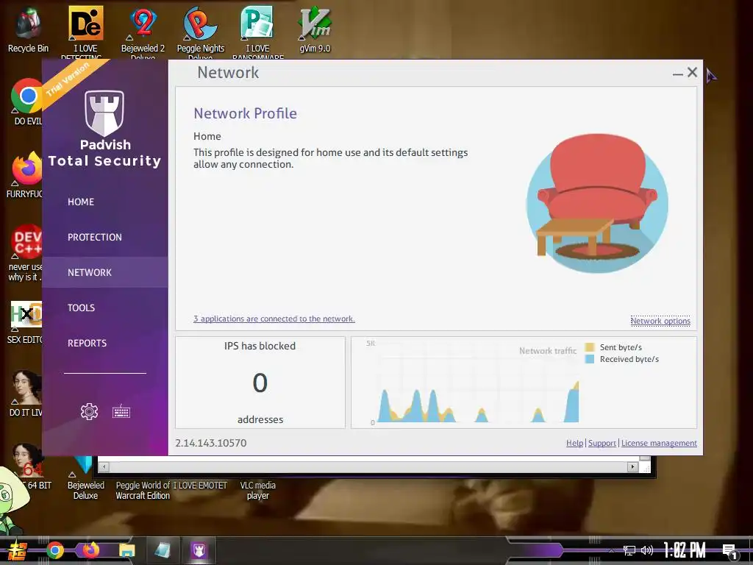753x565 pixels.
Task: Open Chrome from the taskbar
Action: point(54,550)
